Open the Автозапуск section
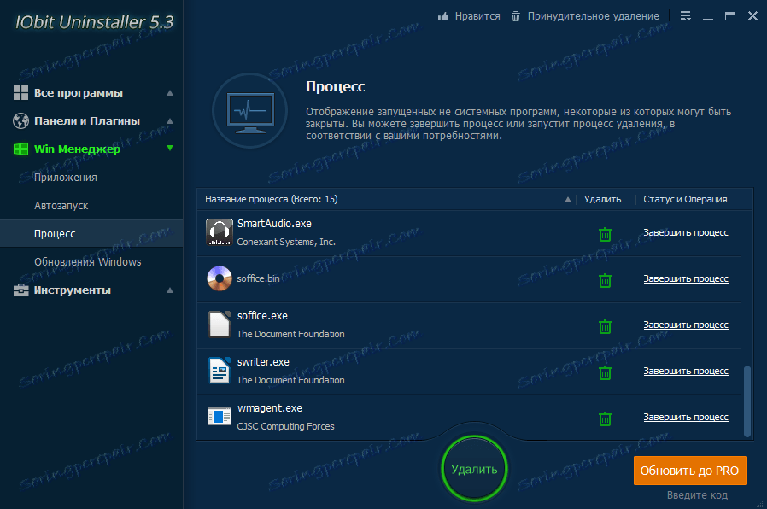The image size is (767, 509). pos(61,206)
